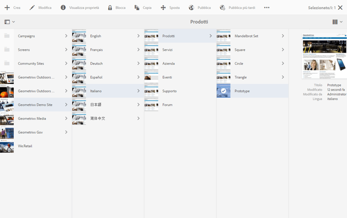
Task: Click the Modifica pencil icon
Action: [32, 7]
